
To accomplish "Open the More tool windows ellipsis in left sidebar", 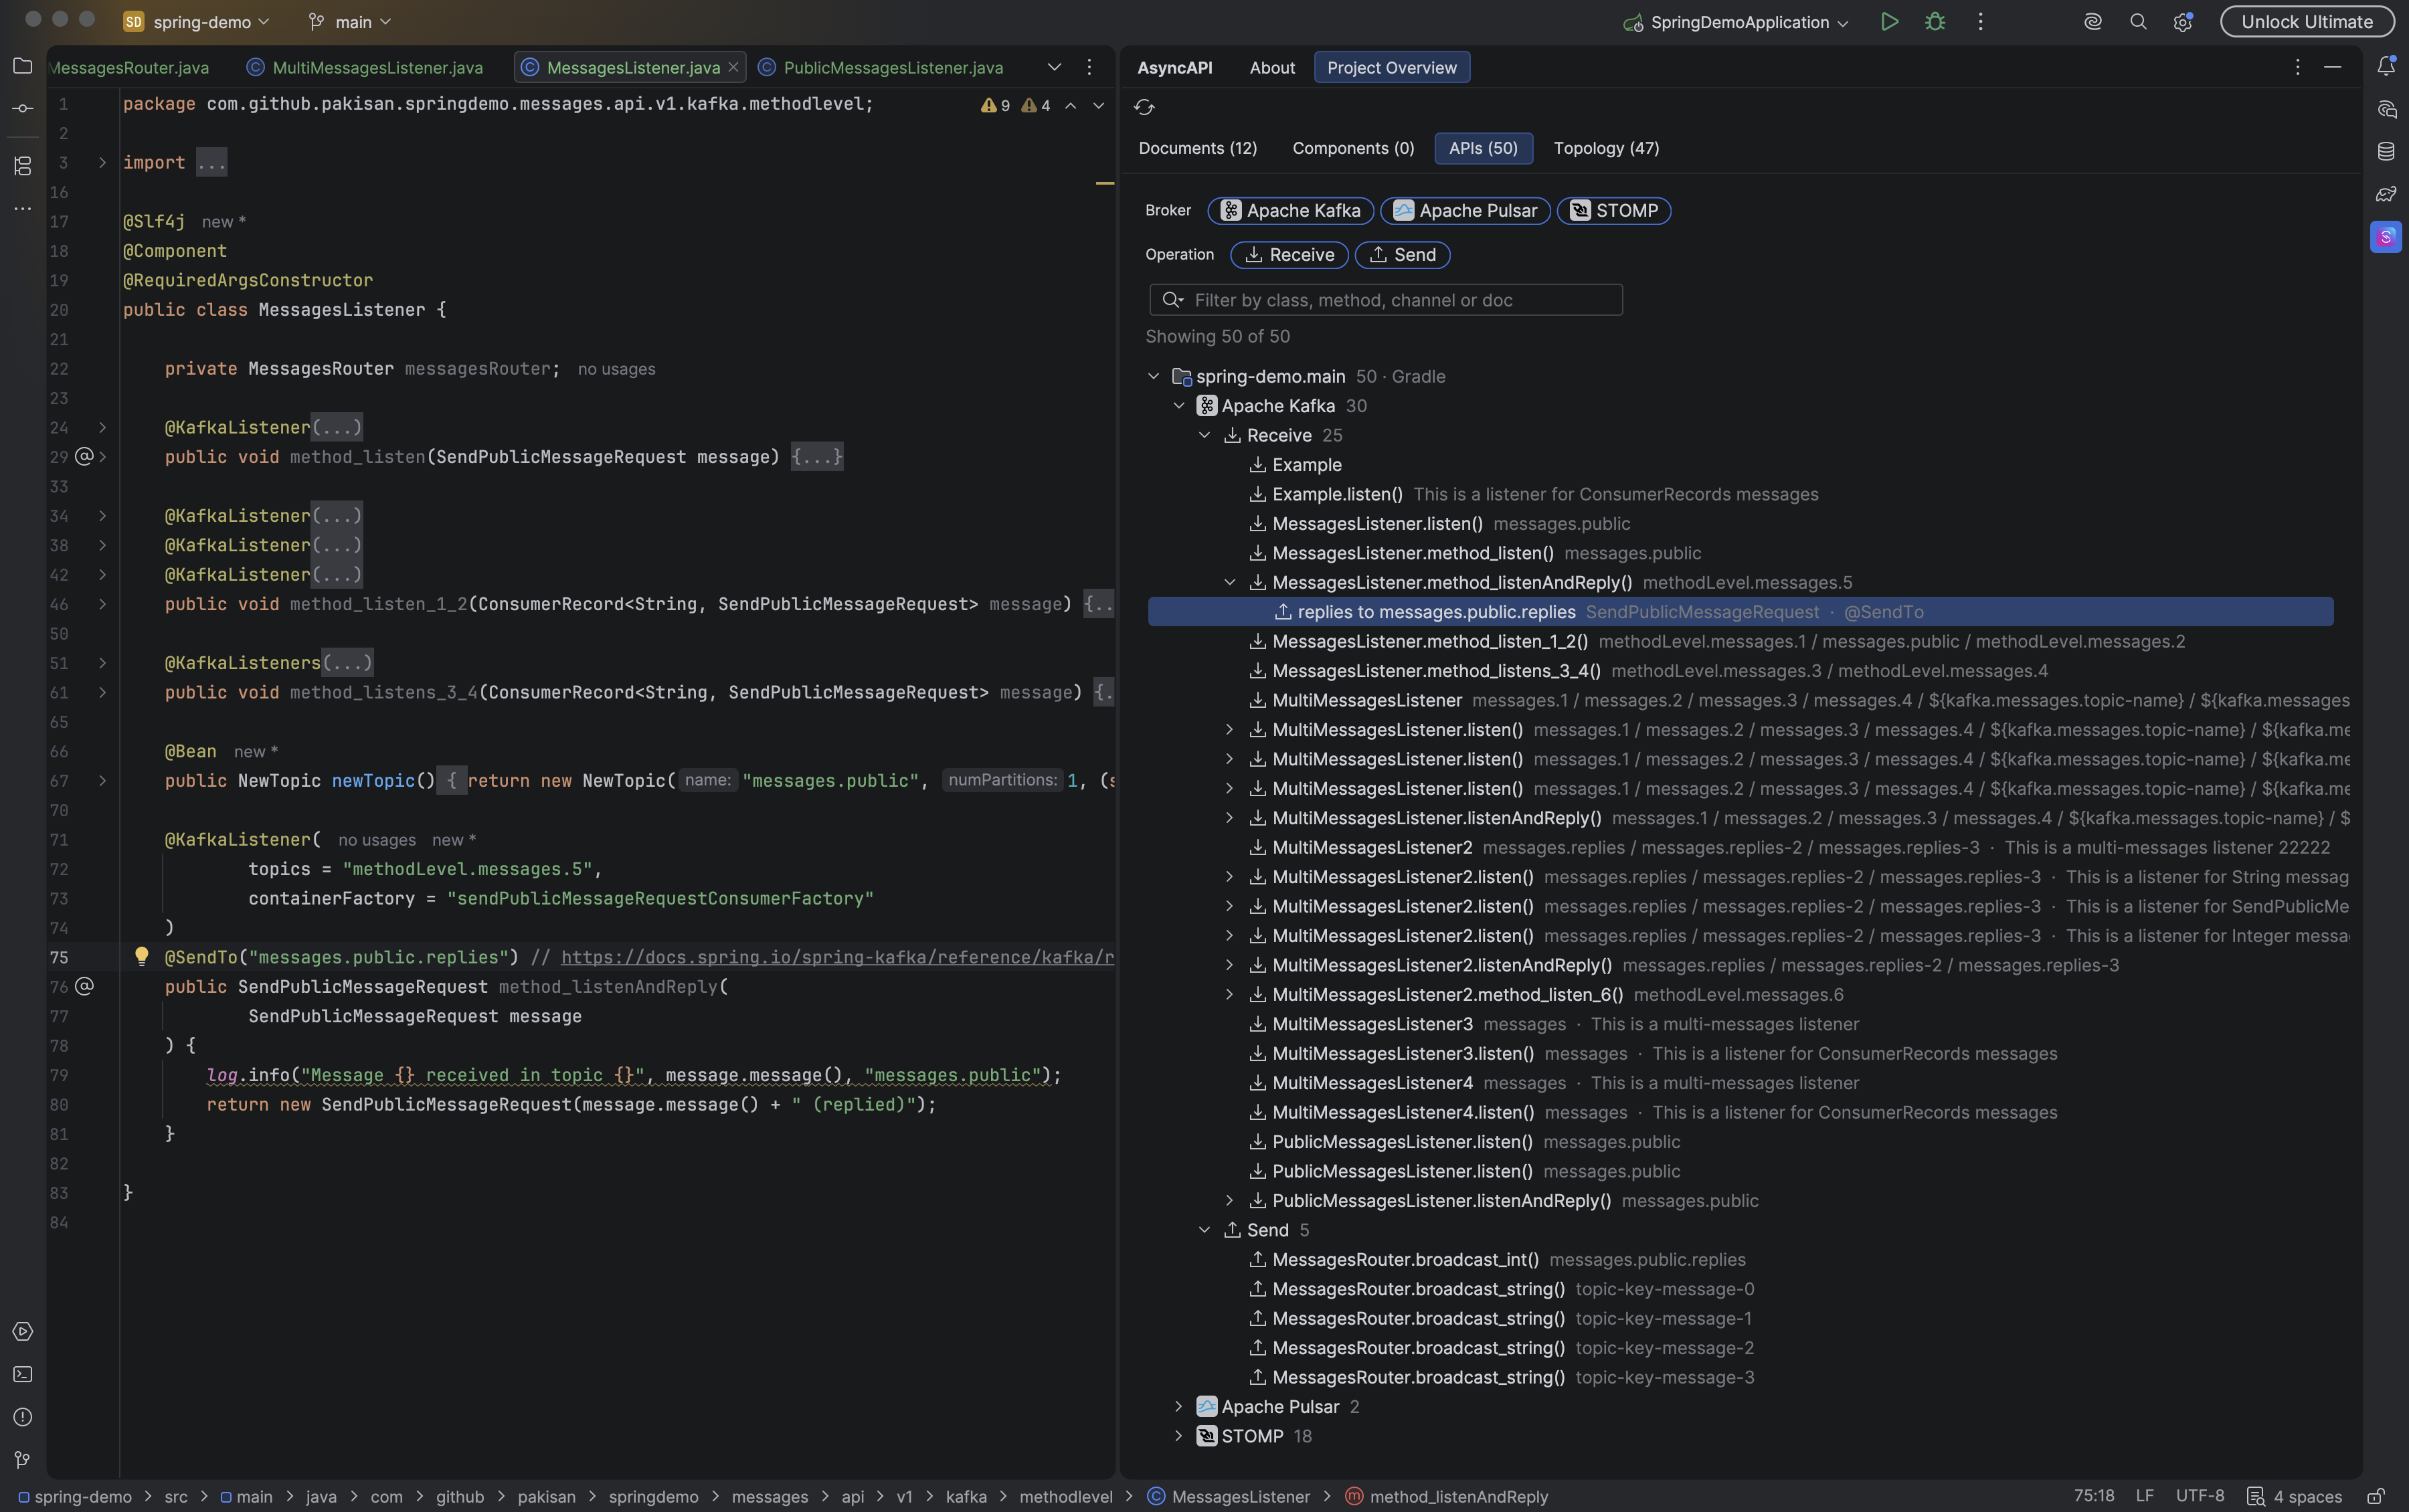I will (22, 208).
